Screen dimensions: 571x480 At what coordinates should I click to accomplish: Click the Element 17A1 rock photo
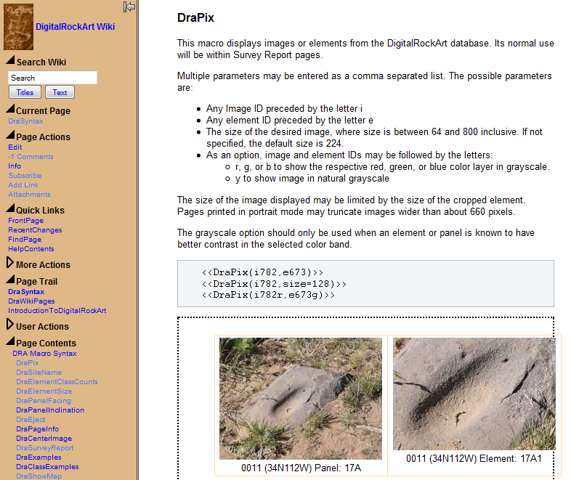474,394
